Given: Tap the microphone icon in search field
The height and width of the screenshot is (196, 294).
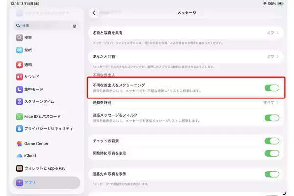Looking at the screenshot, I should 74,25.
